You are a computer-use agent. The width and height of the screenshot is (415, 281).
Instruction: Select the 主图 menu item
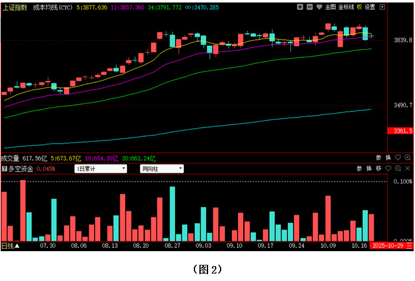[330, 7]
